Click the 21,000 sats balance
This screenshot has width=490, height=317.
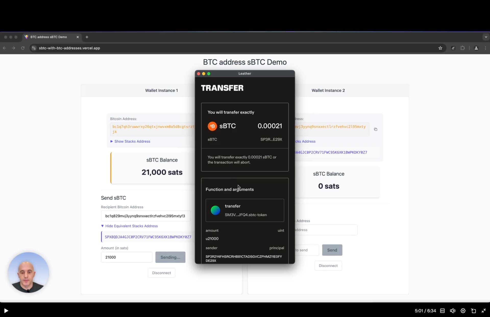click(x=162, y=172)
